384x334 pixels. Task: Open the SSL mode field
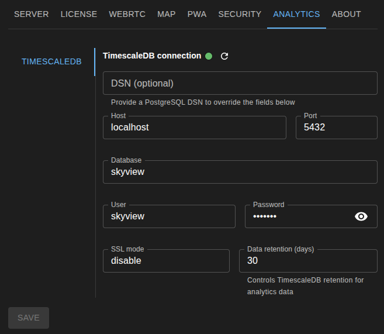pyautogui.click(x=166, y=261)
